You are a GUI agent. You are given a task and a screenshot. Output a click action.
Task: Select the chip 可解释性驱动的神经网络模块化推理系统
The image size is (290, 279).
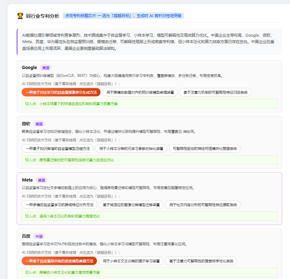205,148
